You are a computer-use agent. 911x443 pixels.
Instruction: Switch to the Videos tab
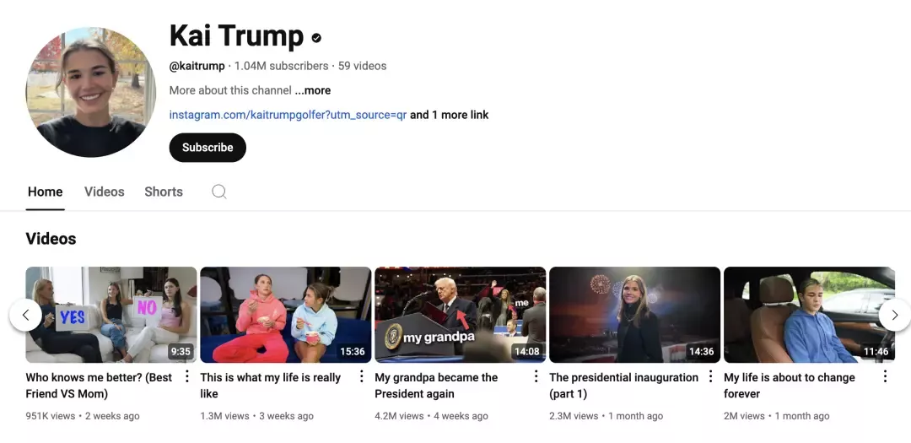[105, 192]
